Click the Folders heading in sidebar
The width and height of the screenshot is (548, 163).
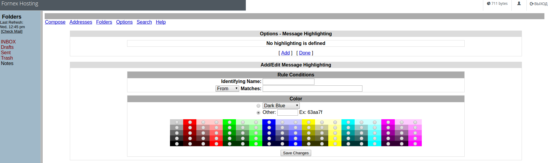click(x=12, y=17)
